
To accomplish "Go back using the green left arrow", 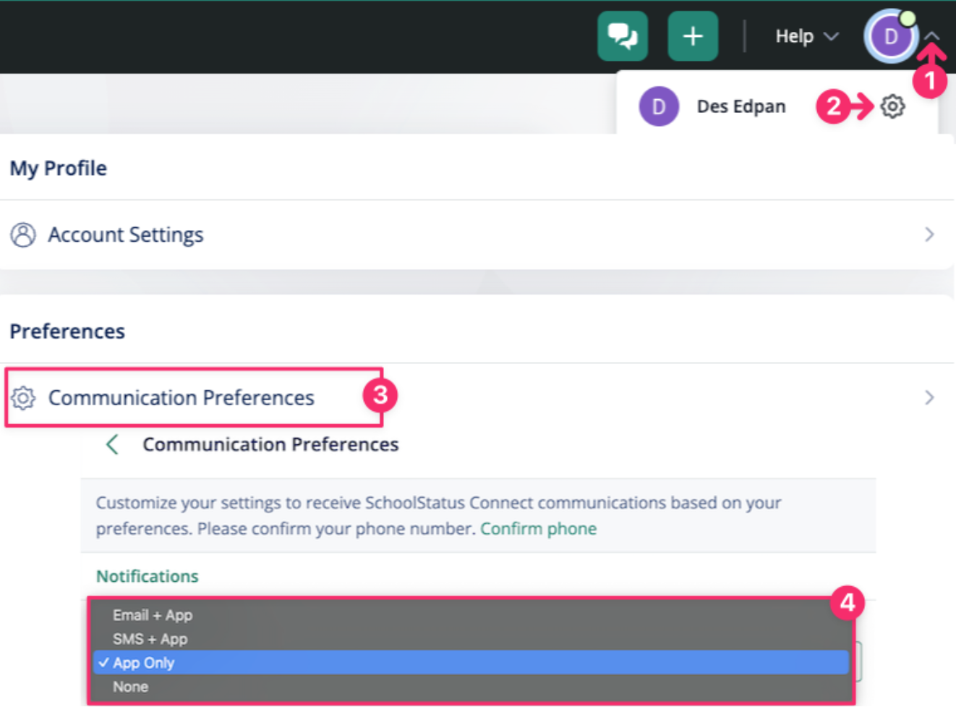I will 112,444.
